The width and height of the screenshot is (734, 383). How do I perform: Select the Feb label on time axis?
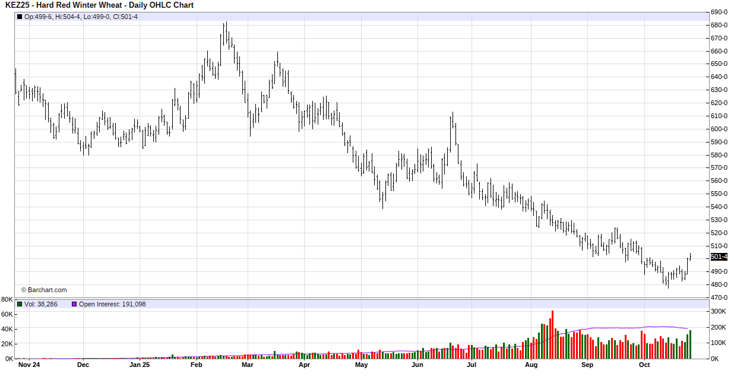[x=197, y=365]
